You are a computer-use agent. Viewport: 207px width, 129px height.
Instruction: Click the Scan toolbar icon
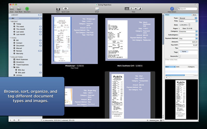coord(12,9)
